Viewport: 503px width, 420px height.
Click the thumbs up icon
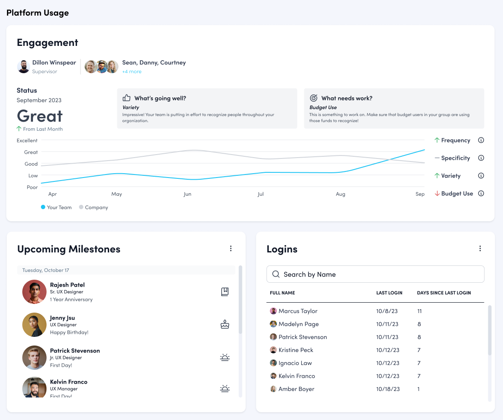pyautogui.click(x=126, y=98)
